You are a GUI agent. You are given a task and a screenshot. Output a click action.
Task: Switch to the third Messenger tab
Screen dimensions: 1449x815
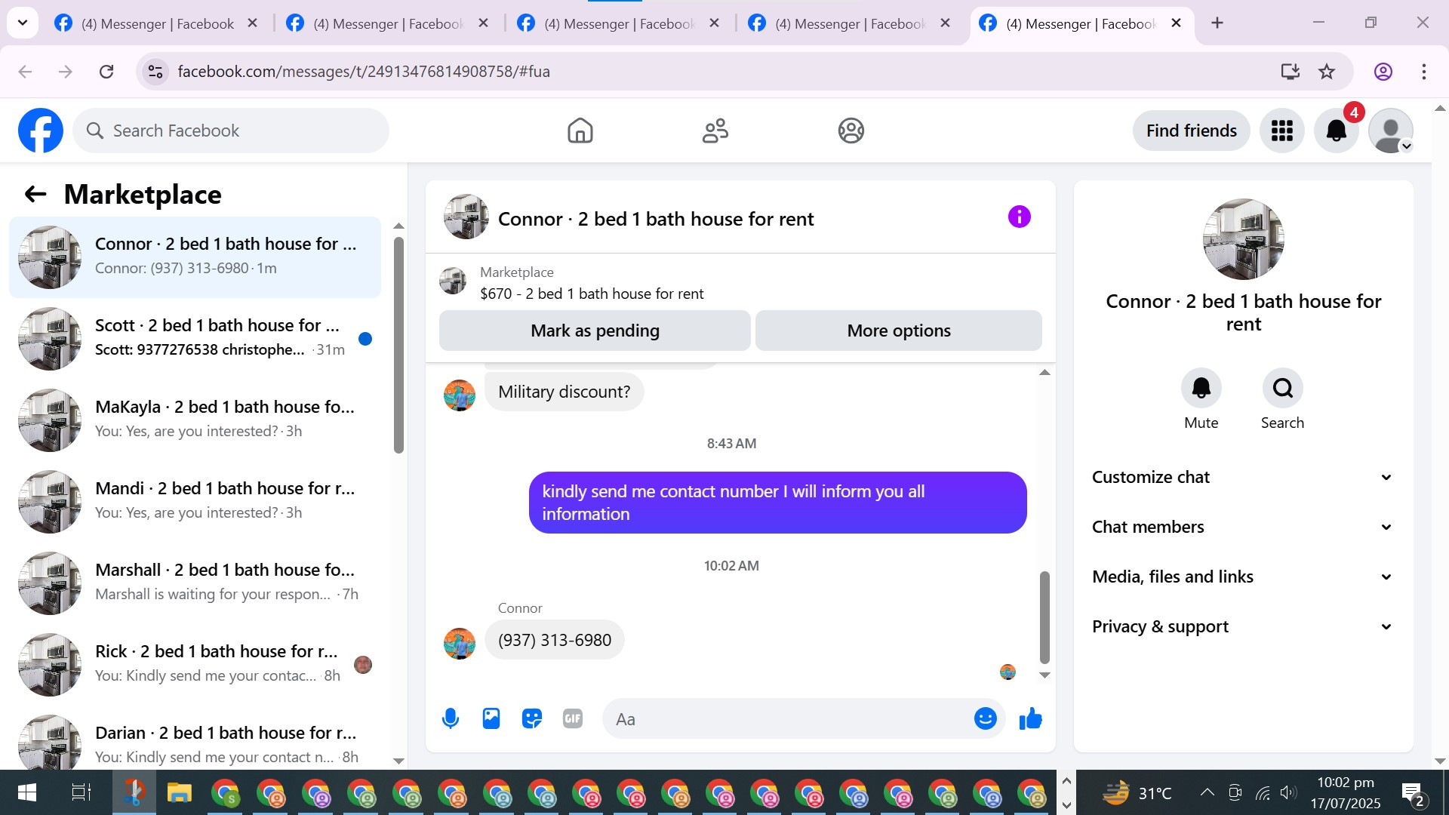pyautogui.click(x=618, y=23)
